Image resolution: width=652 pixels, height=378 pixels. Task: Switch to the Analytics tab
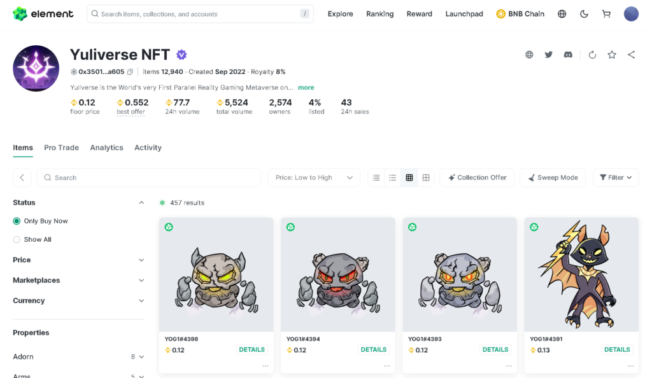pos(106,148)
